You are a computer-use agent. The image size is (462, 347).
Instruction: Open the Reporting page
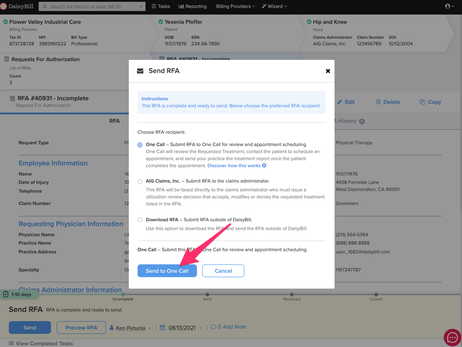(193, 6)
